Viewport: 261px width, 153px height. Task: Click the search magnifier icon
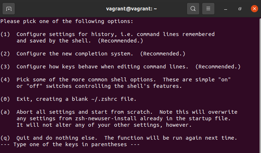(x=193, y=8)
